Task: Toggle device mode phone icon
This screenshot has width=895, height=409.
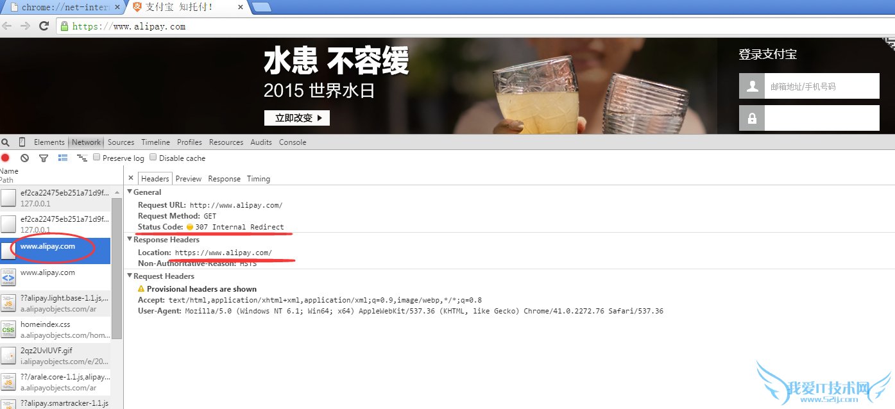Action: coord(22,142)
